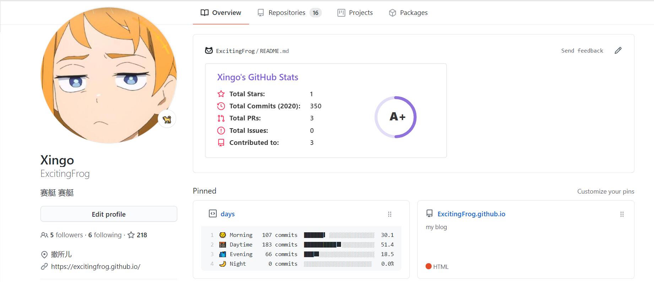The image size is (654, 282).
Task: Switch to the Repositories tab
Action: [289, 13]
